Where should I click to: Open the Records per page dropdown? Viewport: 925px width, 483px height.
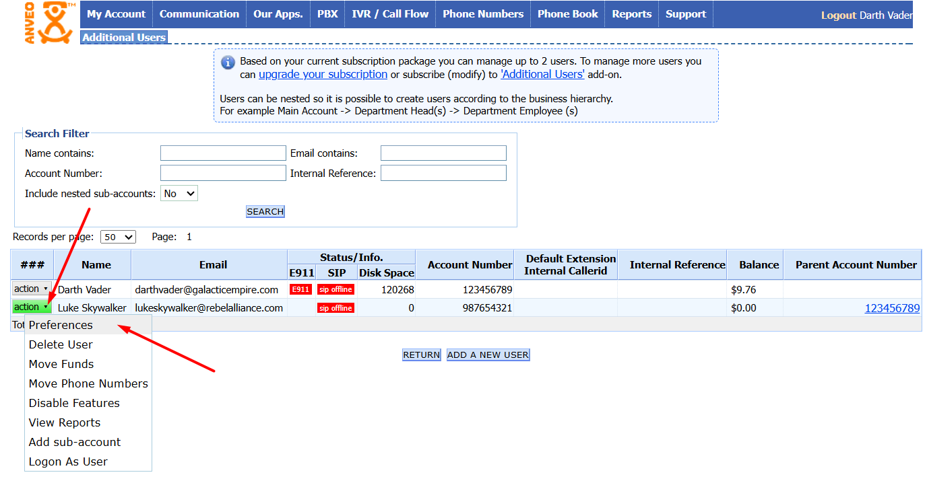[118, 237]
